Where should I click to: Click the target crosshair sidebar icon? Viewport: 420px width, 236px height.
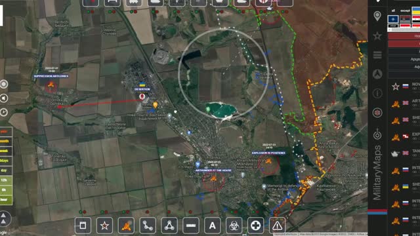click(377, 134)
